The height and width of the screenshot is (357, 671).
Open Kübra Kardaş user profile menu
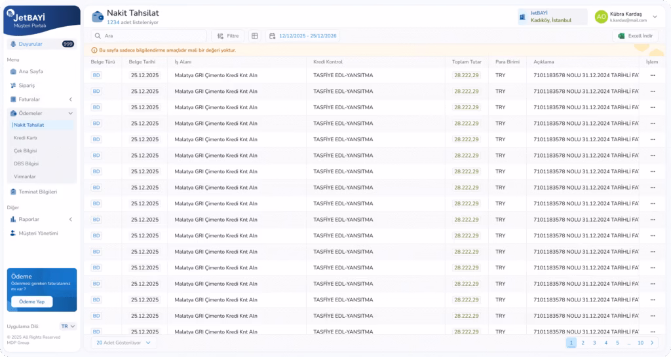pos(654,17)
